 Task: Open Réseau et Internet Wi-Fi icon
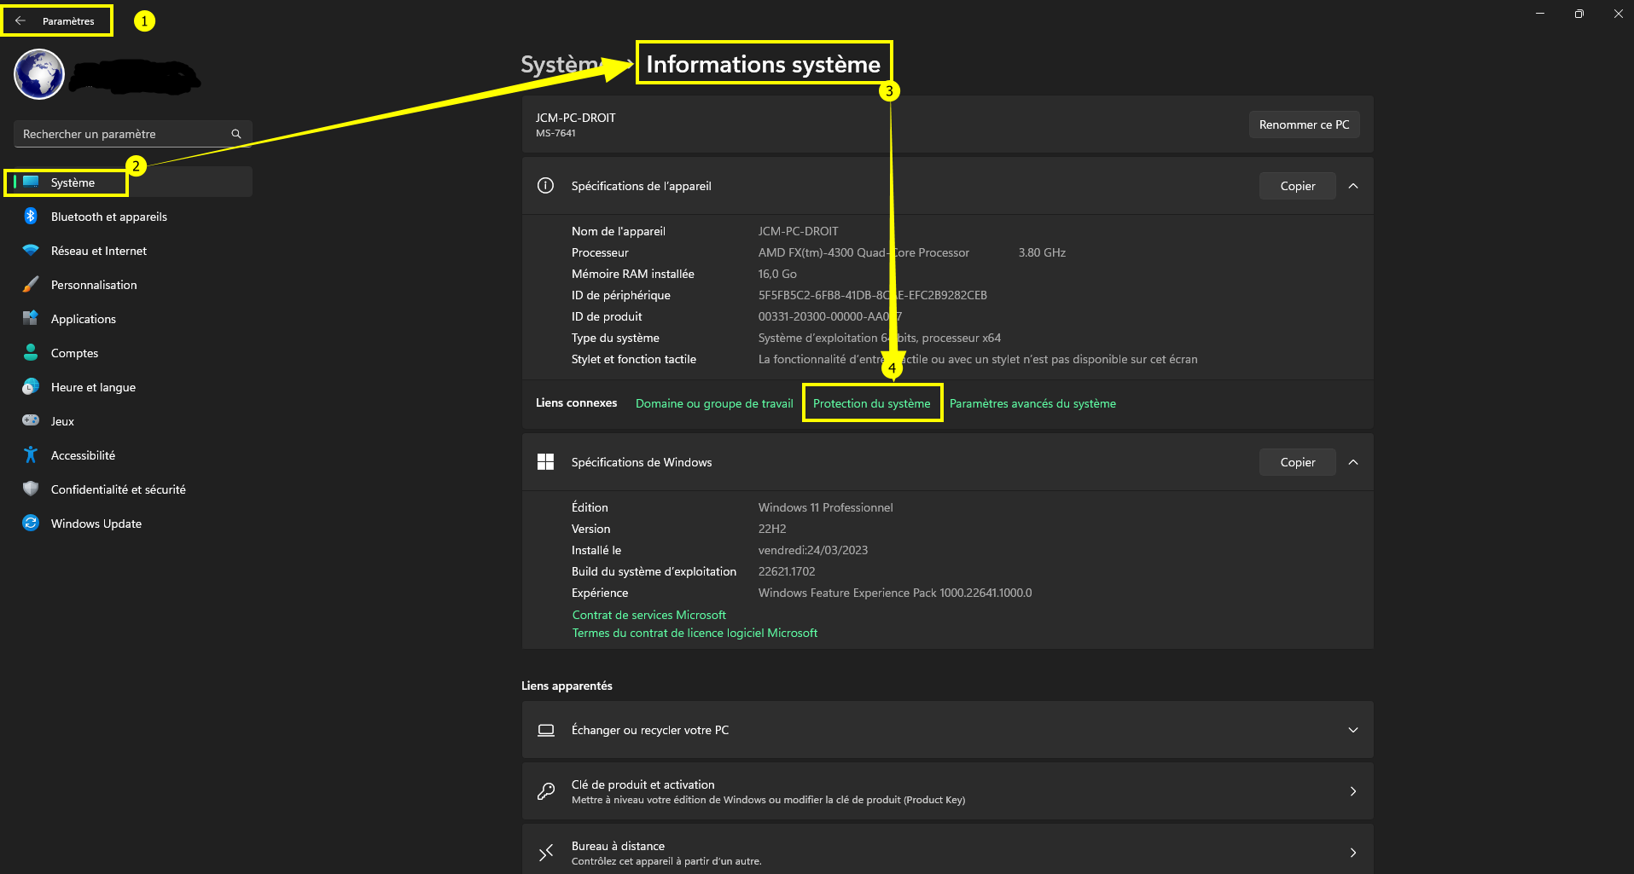31,251
